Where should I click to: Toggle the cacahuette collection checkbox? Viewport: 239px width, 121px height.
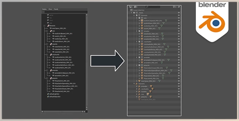(x=139, y=42)
